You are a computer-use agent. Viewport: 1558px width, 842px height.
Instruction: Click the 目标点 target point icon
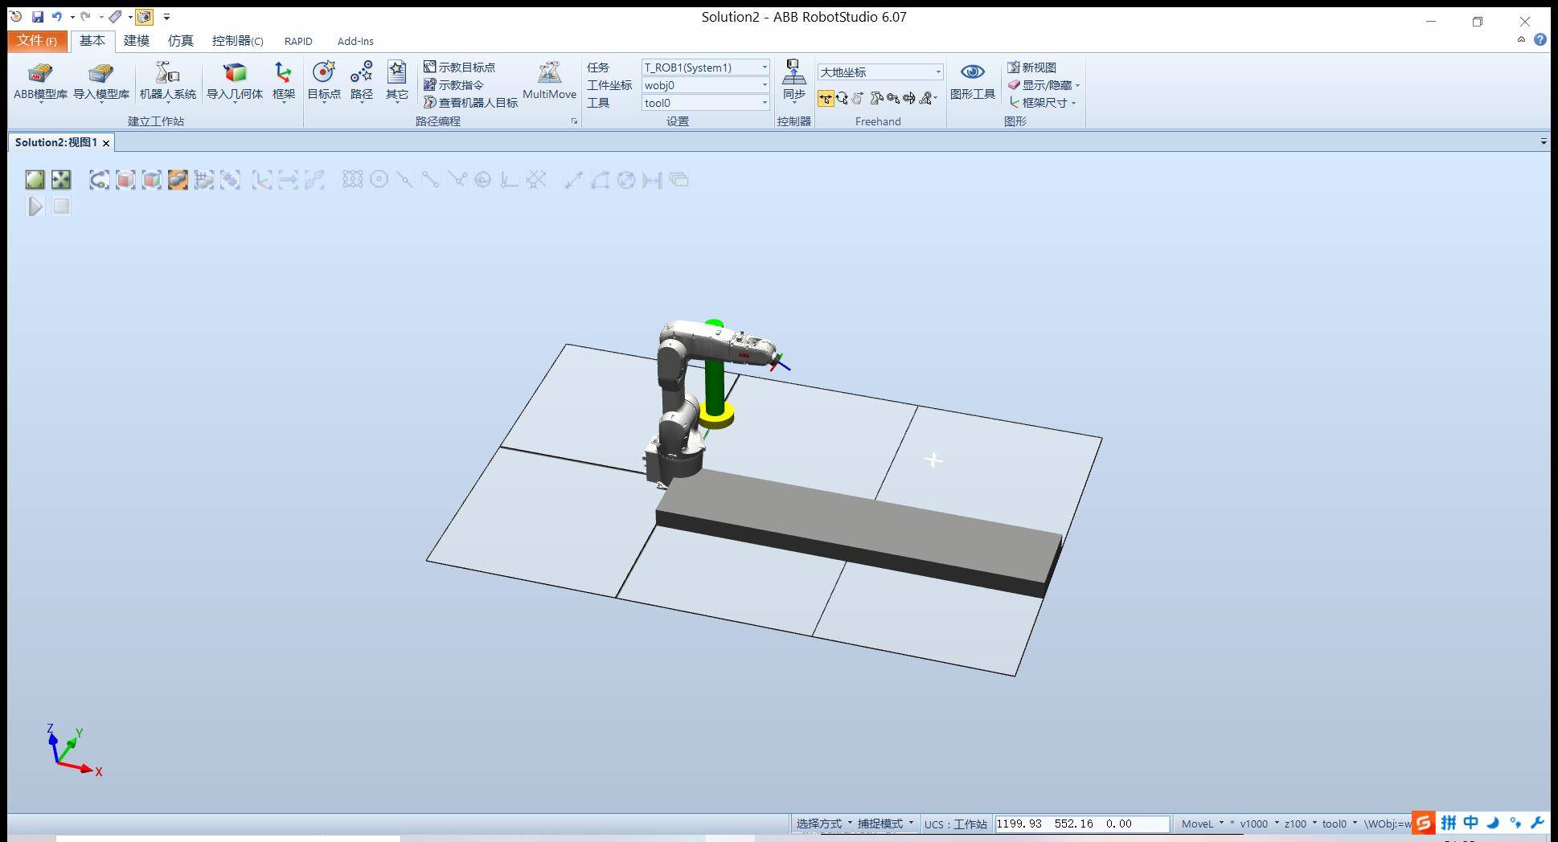click(x=323, y=81)
